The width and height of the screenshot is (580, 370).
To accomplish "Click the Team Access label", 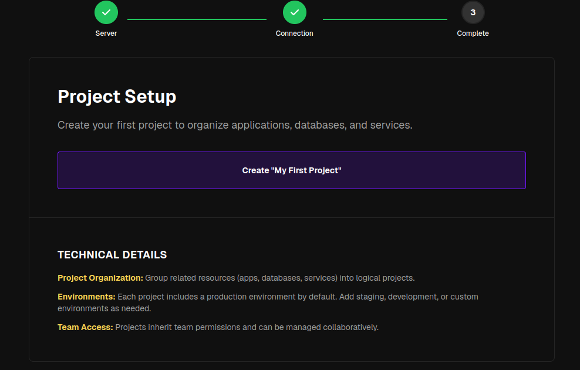I will tap(85, 327).
